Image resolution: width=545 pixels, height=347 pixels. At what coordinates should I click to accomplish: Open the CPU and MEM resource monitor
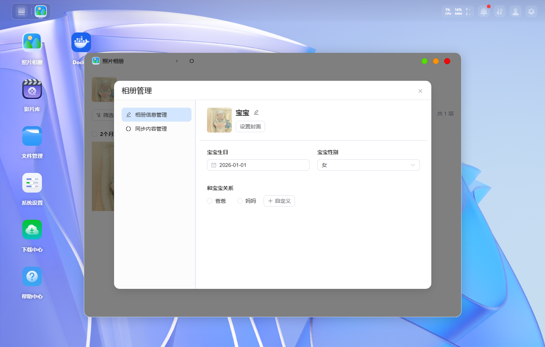pos(458,12)
